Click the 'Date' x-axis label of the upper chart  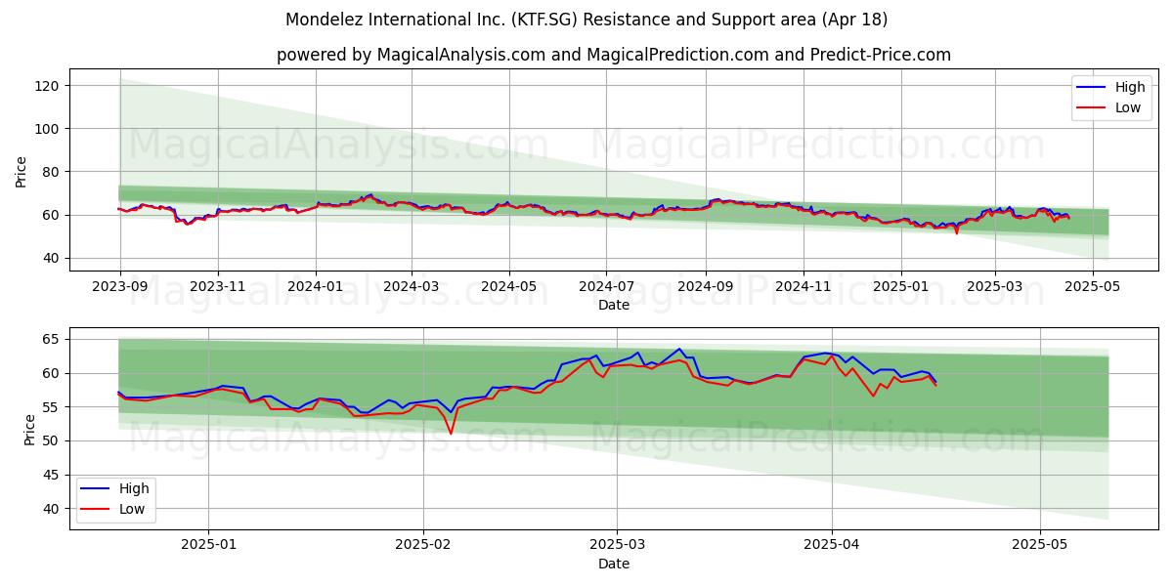point(614,306)
